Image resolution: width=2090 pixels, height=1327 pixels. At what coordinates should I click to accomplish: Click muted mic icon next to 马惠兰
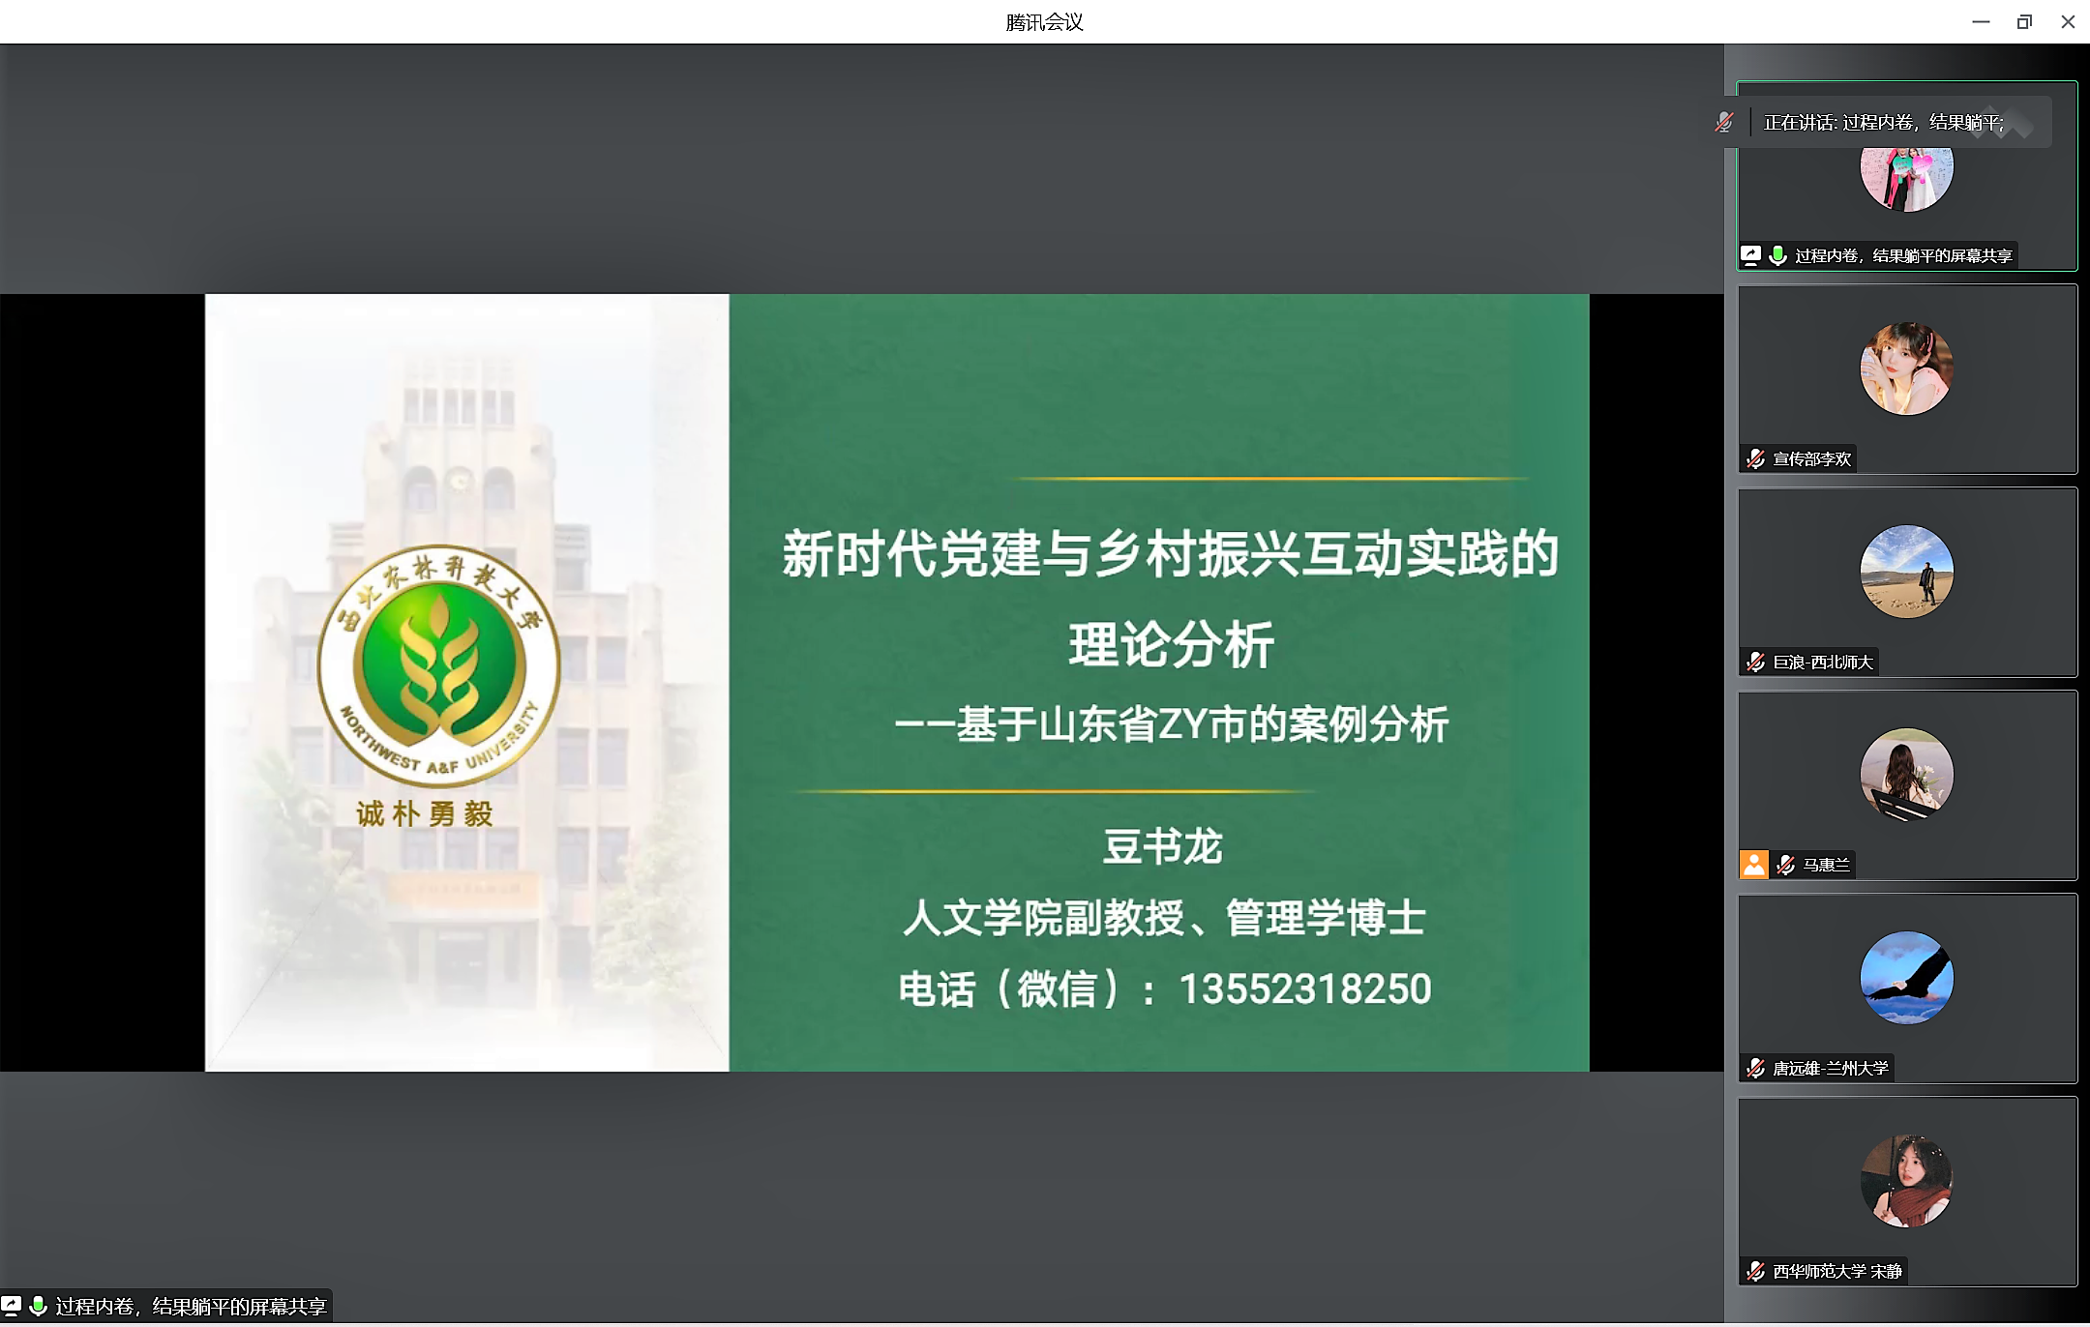(x=1786, y=865)
